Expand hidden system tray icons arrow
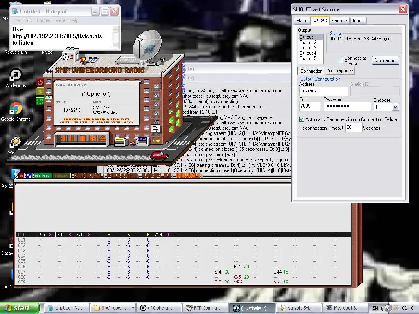The width and height of the screenshot is (419, 314). click(x=388, y=308)
